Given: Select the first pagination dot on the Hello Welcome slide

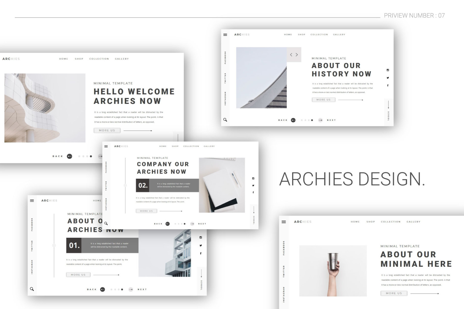Looking at the screenshot, I should coord(79,156).
